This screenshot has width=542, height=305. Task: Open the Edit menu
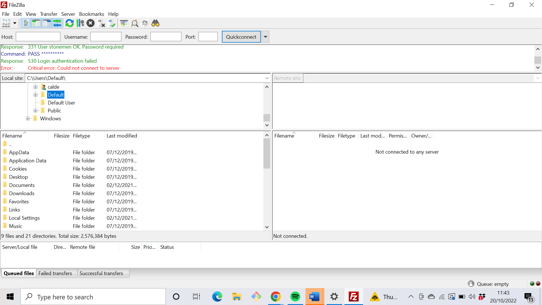[x=18, y=14]
